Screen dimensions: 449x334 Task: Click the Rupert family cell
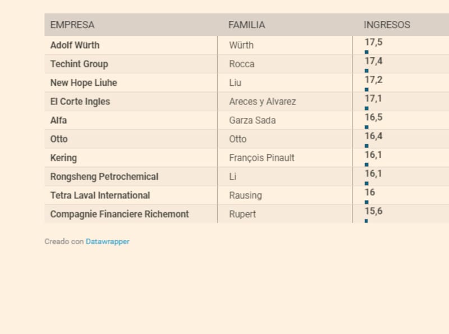point(242,214)
